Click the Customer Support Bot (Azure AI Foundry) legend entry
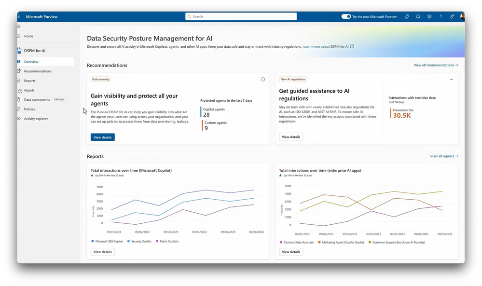The height and width of the screenshot is (286, 482). click(397, 243)
